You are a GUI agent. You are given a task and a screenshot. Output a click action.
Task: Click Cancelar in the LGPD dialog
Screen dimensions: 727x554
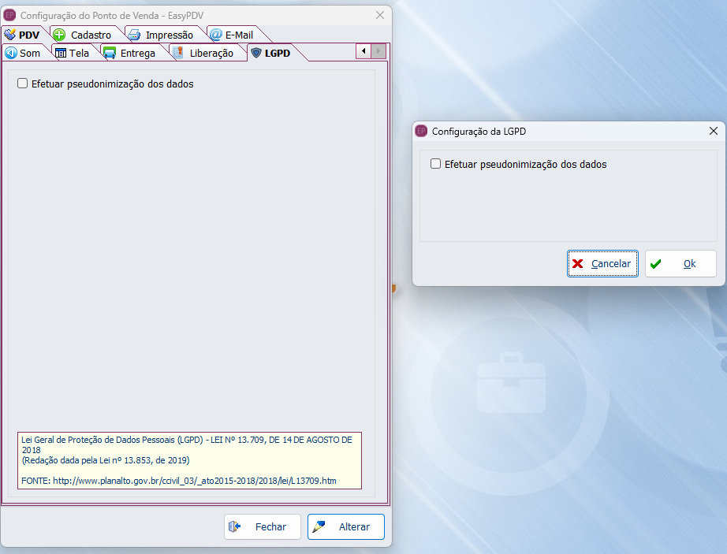click(x=602, y=264)
